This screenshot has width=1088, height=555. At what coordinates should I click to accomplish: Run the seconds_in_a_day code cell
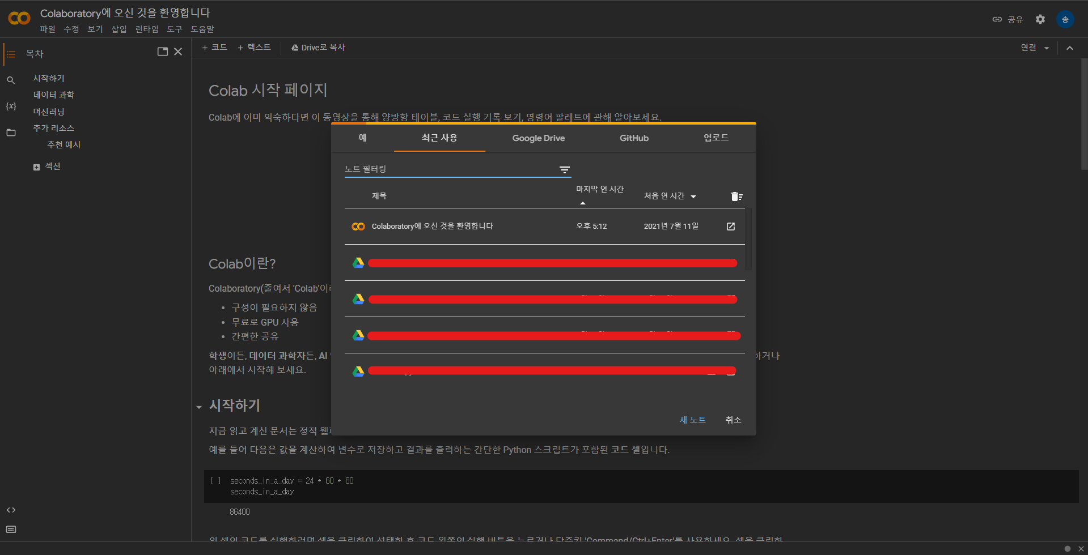click(x=216, y=481)
